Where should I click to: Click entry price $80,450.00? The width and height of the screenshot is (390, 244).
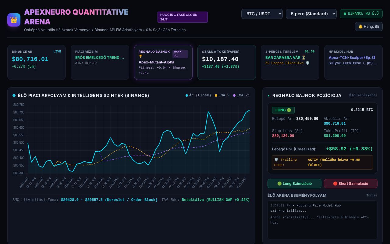click(x=307, y=119)
